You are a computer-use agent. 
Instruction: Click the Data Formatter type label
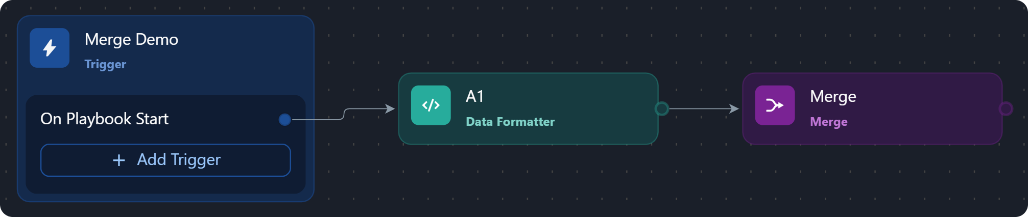(510, 122)
